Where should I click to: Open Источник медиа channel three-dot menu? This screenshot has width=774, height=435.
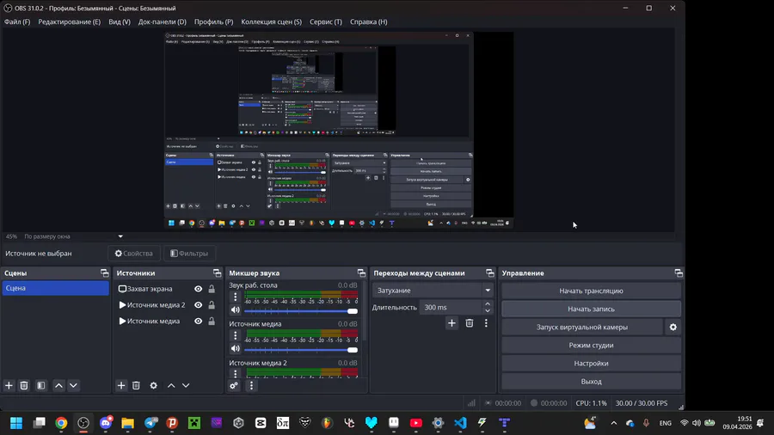click(236, 335)
